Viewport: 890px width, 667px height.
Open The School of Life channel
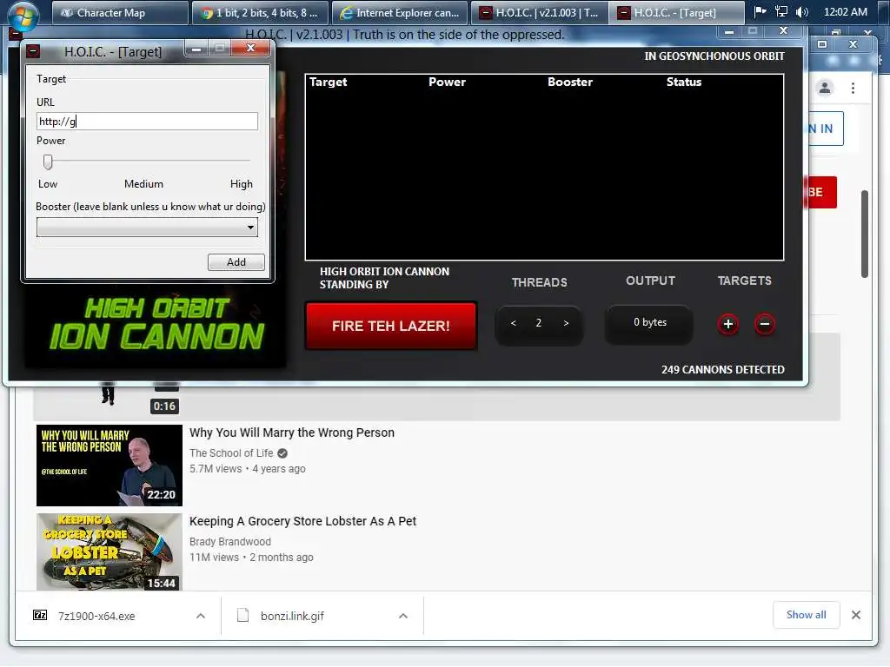231,453
